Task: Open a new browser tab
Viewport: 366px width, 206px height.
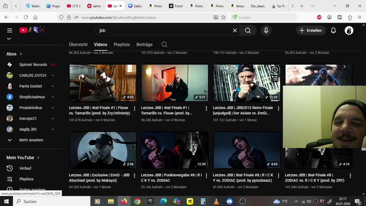Action: coord(302,6)
